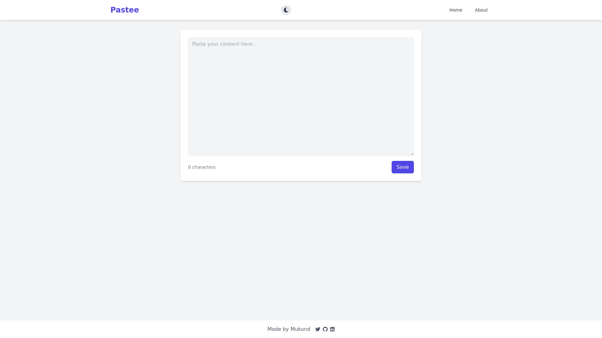Switch appearance using the circular theme button
Viewport: 602px width, 338px height.
[286, 10]
